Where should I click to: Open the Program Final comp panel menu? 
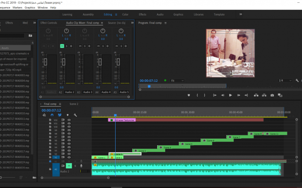166,23
